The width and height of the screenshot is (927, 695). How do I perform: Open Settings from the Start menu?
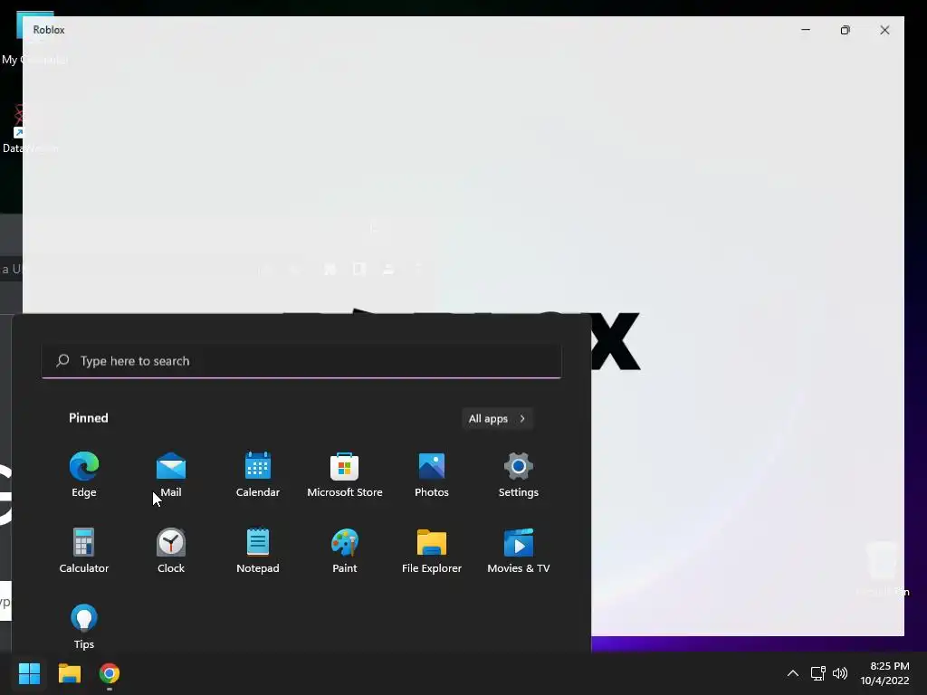click(519, 474)
